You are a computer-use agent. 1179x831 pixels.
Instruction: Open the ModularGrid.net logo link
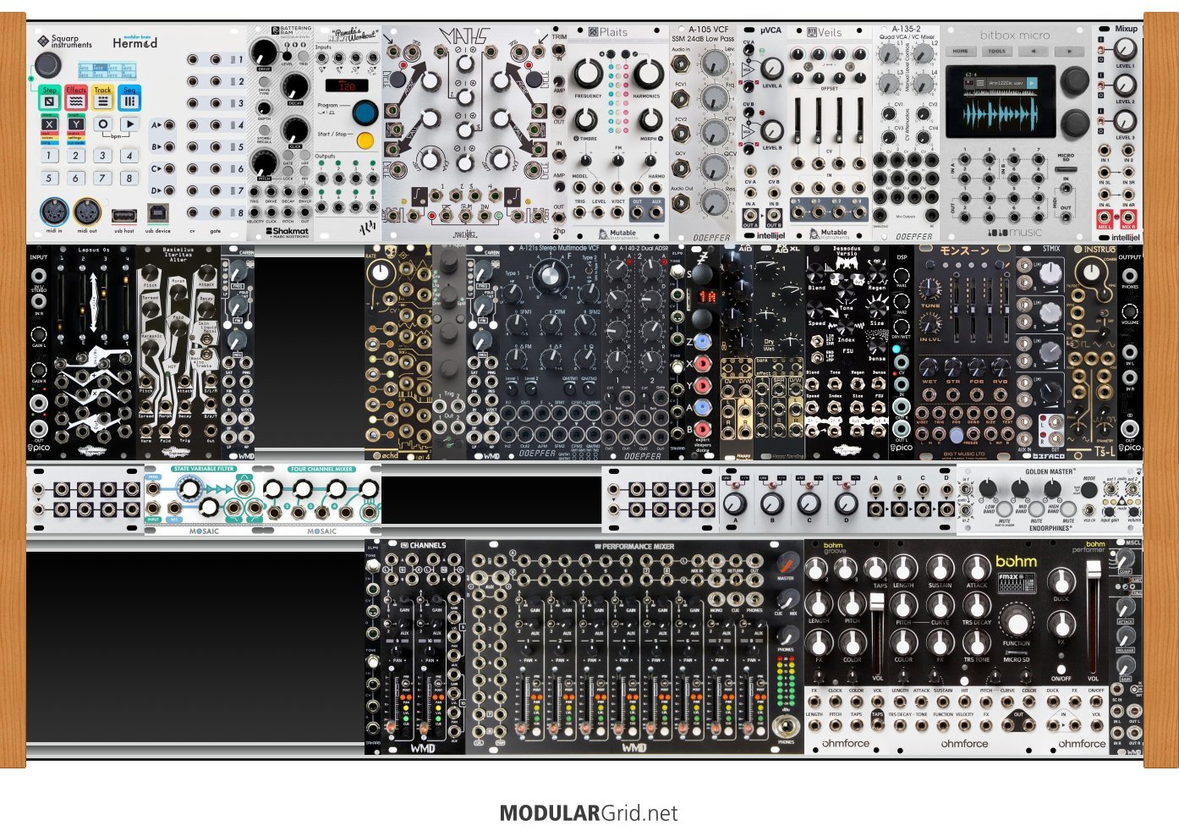(x=589, y=813)
